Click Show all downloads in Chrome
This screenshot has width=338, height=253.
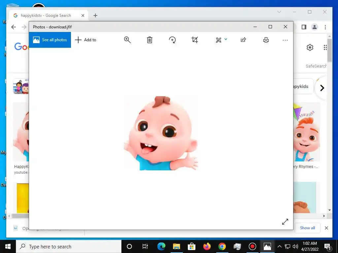[307, 228]
